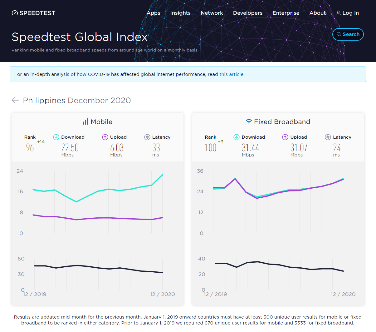Open the Developers menu

247,13
